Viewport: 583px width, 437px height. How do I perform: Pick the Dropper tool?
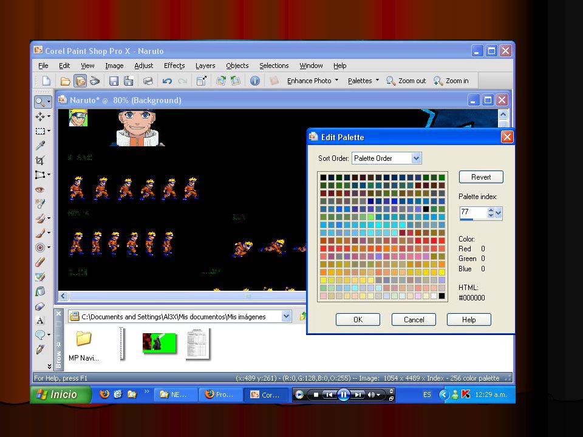40,145
